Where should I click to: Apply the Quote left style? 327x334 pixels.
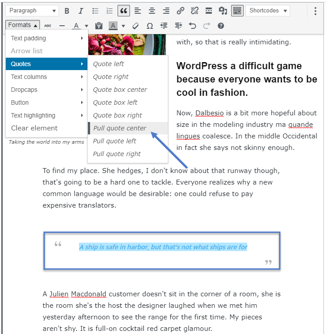pyautogui.click(x=128, y=64)
